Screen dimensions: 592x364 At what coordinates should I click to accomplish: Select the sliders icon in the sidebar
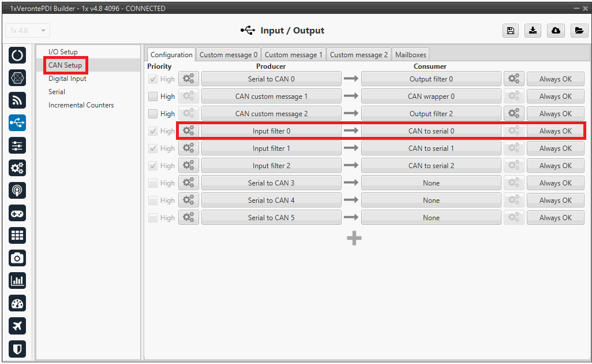[17, 146]
